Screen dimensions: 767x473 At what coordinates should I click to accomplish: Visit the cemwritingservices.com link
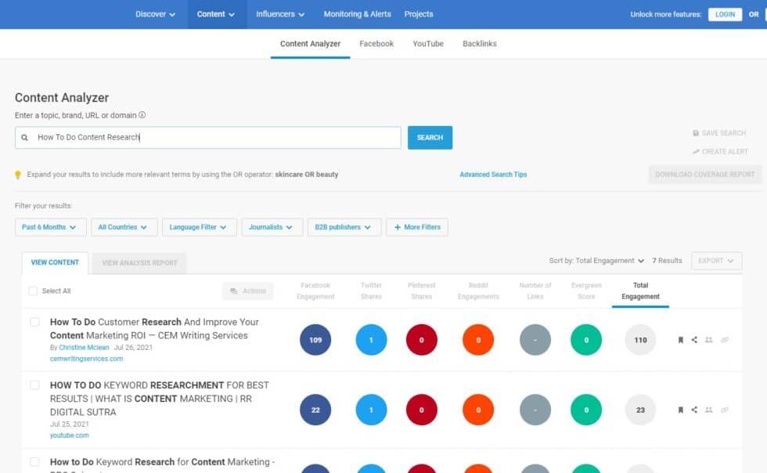coord(87,359)
